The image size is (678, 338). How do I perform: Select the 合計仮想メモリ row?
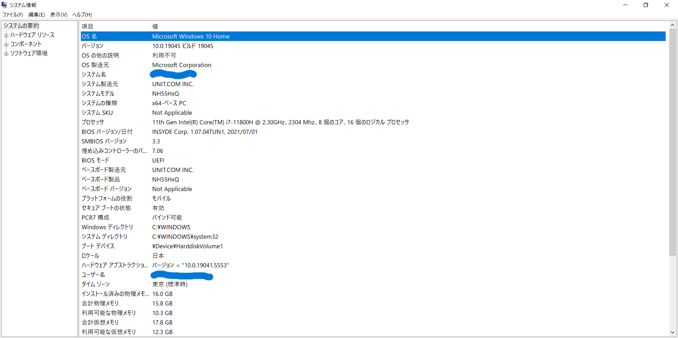(373, 322)
